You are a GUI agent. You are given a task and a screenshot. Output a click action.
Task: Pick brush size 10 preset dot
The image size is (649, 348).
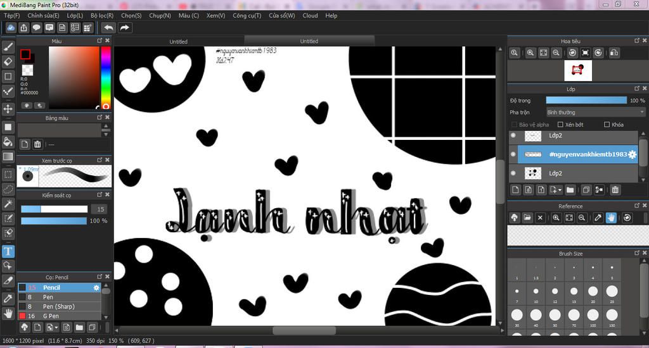536,292
